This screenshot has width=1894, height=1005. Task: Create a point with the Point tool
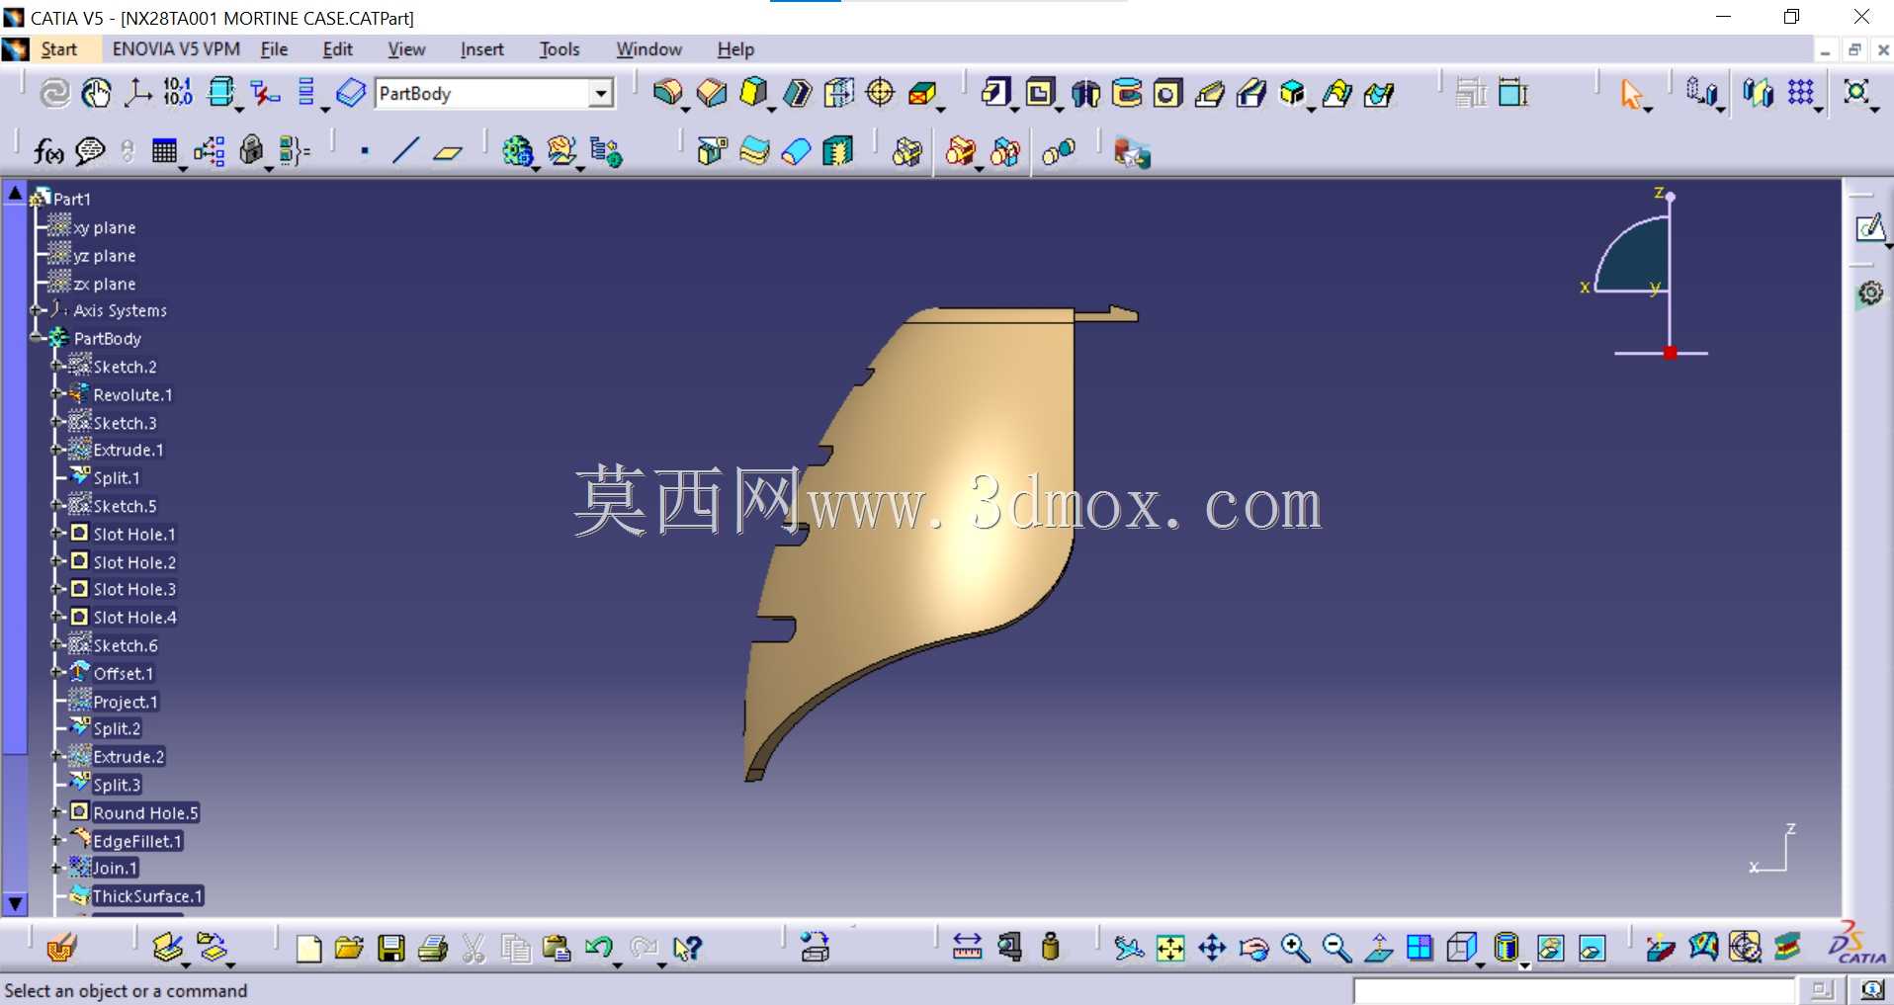point(365,151)
